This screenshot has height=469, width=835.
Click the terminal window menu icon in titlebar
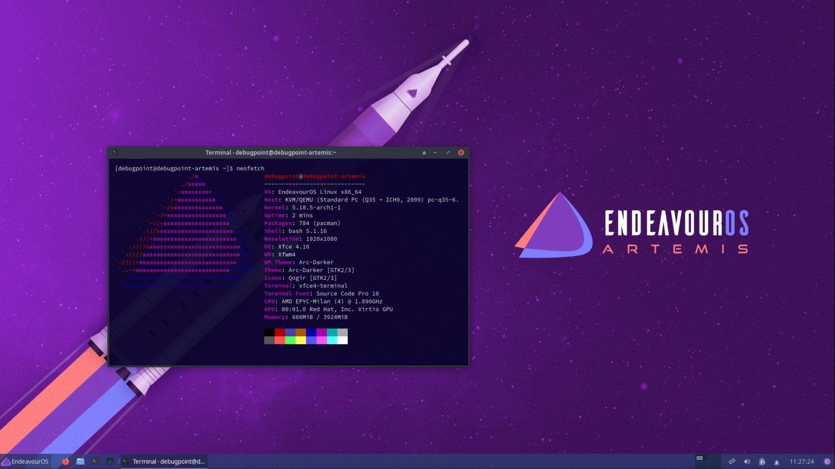click(x=115, y=152)
